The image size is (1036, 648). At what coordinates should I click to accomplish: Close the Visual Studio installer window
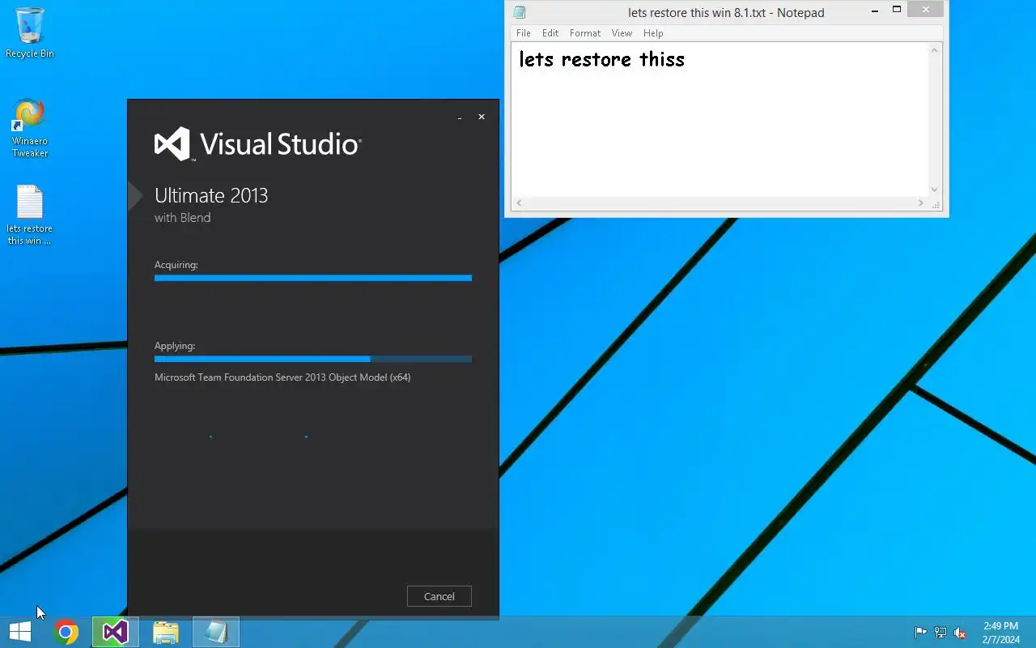pos(482,117)
